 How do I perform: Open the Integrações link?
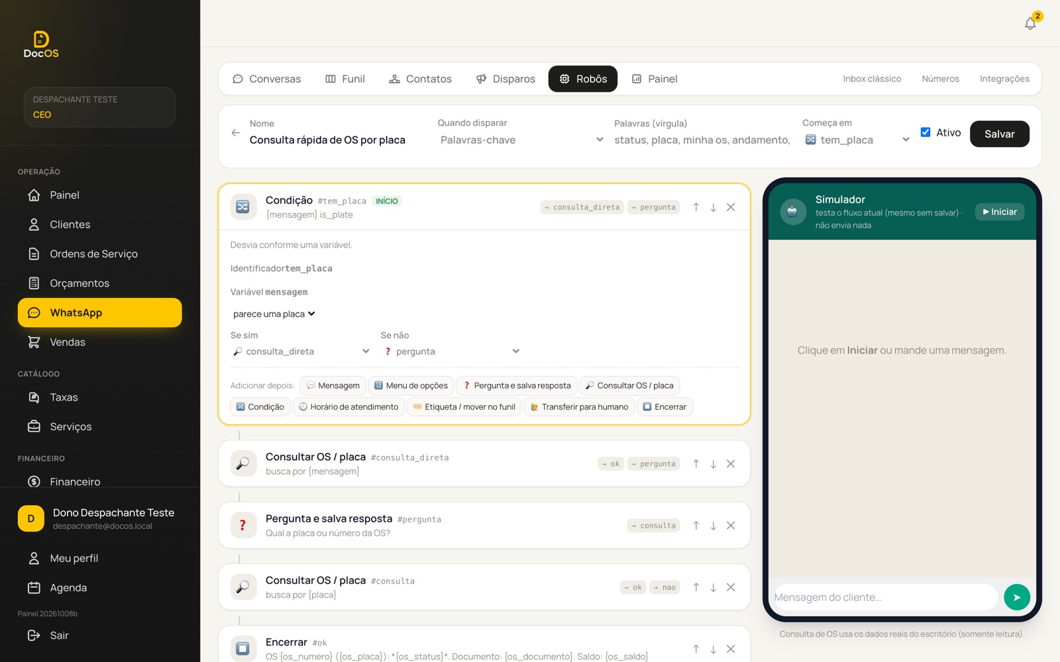(1004, 79)
